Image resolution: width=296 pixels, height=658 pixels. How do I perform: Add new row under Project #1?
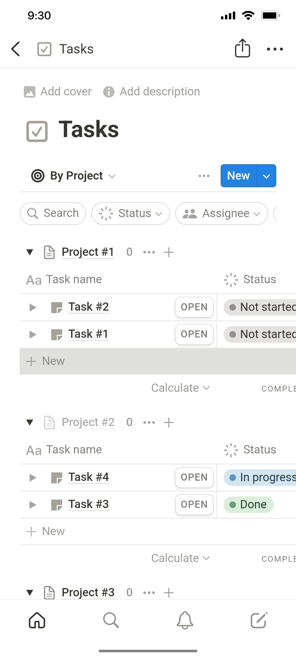[158, 361]
